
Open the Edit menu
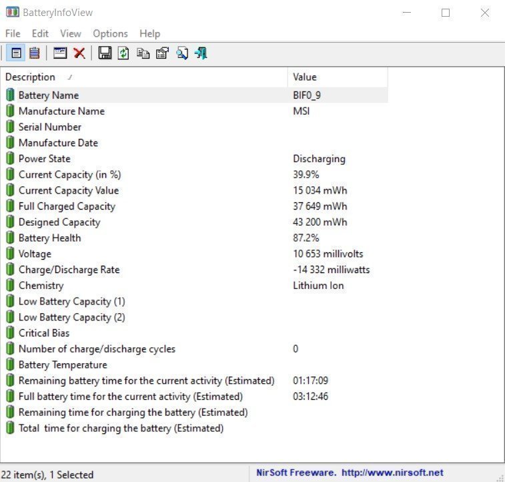point(40,33)
